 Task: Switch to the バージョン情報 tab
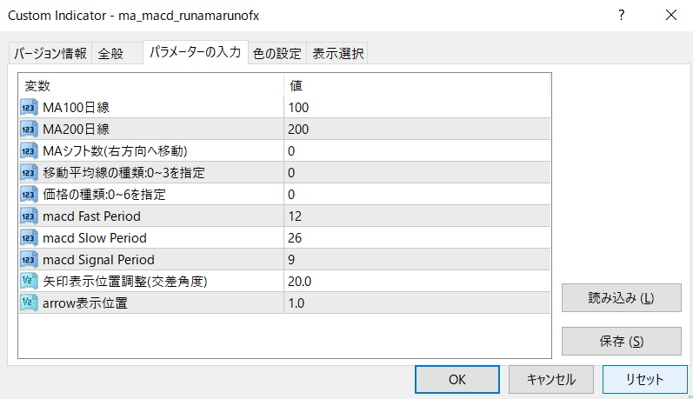pyautogui.click(x=50, y=54)
